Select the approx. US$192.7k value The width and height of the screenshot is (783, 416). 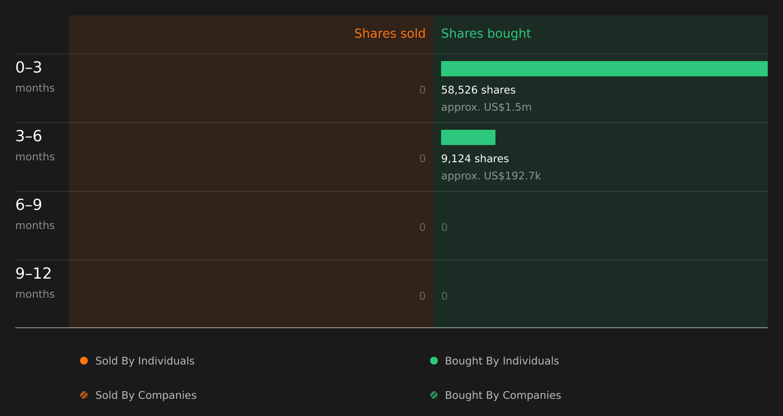point(491,176)
